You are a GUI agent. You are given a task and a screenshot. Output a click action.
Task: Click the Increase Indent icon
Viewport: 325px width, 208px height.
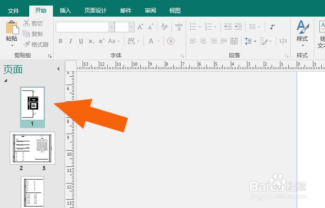(238, 27)
